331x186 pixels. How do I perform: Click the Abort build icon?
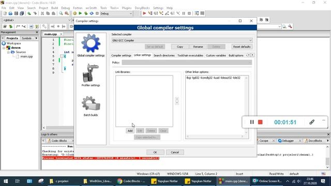tap(97, 13)
